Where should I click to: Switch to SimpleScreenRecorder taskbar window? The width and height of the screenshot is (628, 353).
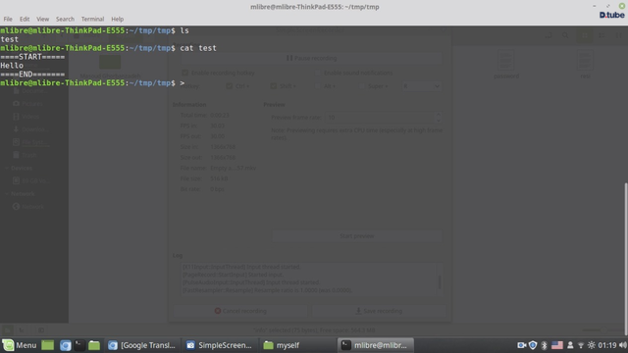coord(220,345)
